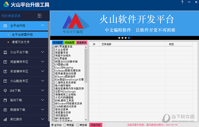Click the pink 查看更新 button
Viewport: 199px width, 127px height.
click(82, 43)
